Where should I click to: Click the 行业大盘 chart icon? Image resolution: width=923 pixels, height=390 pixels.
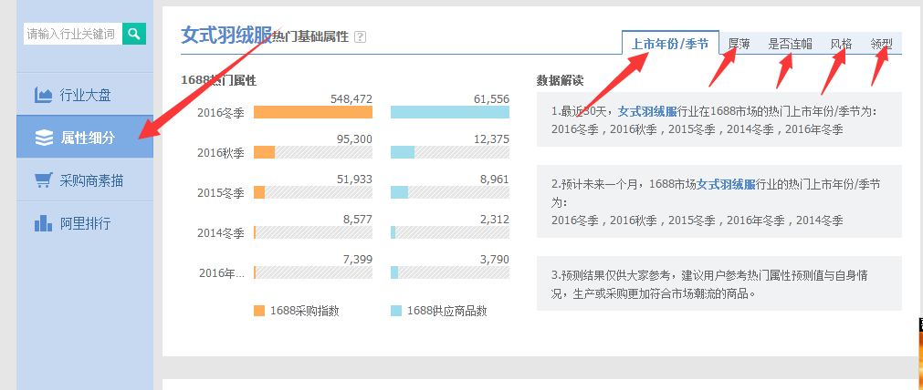(43, 95)
